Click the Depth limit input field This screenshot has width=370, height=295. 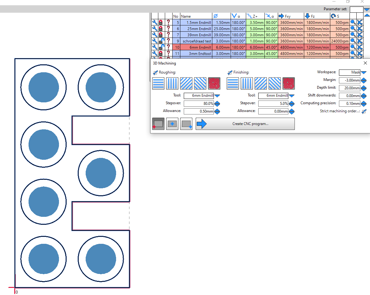coord(349,88)
